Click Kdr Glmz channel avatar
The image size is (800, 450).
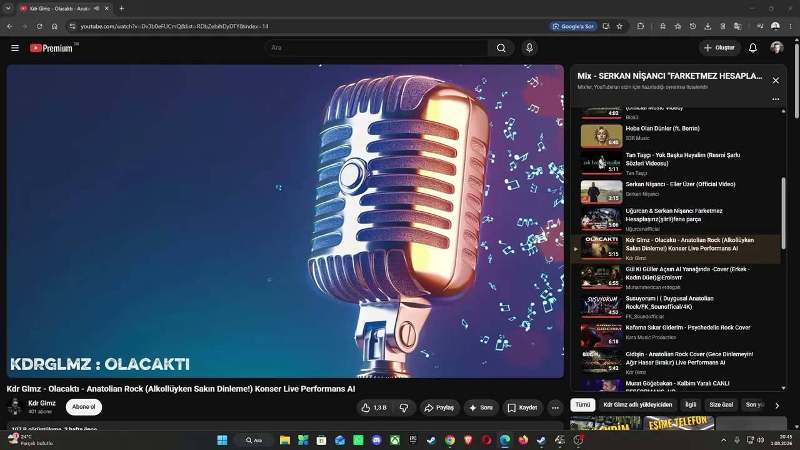click(15, 407)
